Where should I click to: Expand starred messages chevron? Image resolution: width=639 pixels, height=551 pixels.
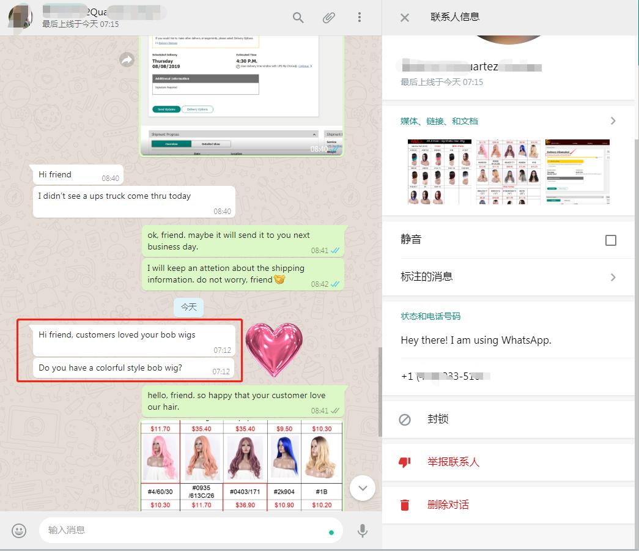(x=613, y=278)
